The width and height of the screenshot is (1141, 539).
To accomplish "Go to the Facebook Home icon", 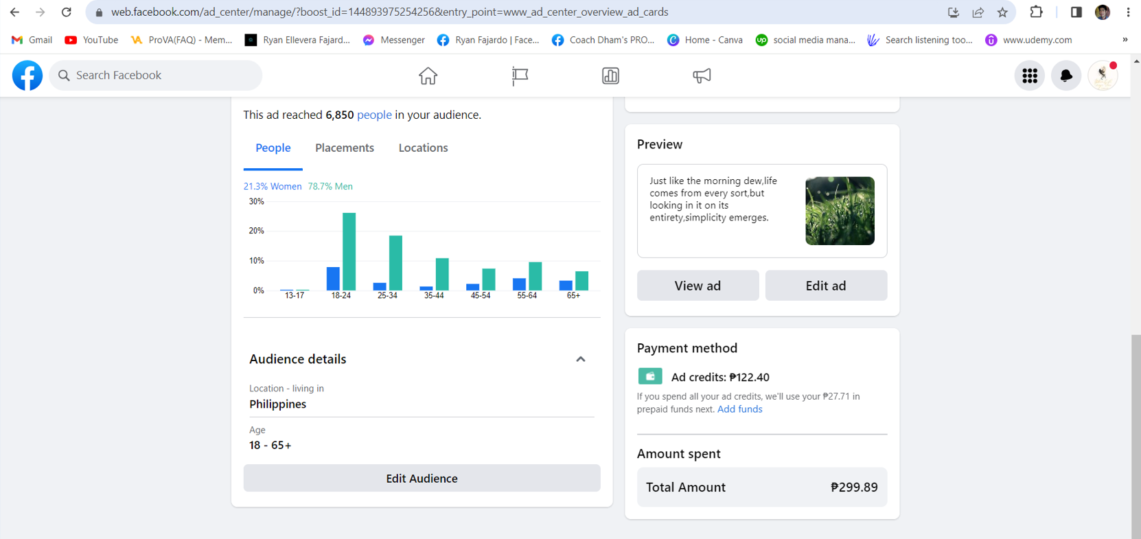I will click(428, 76).
